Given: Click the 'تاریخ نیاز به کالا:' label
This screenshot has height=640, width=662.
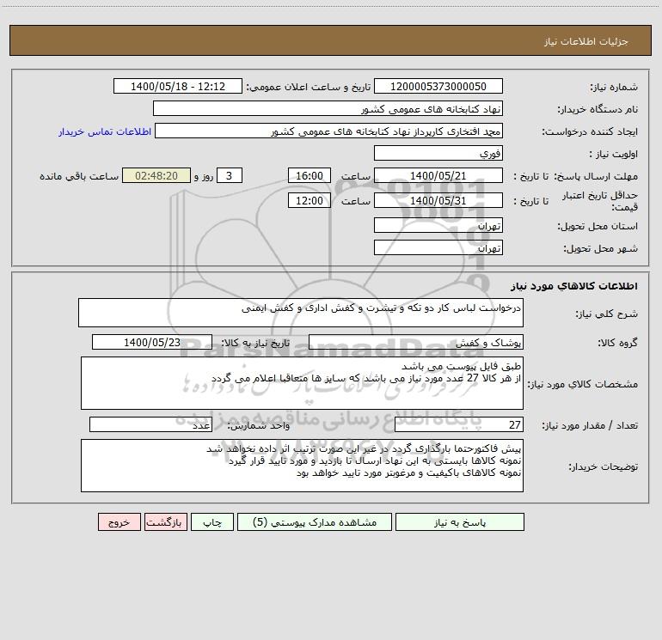Looking at the screenshot, I should (x=256, y=343).
